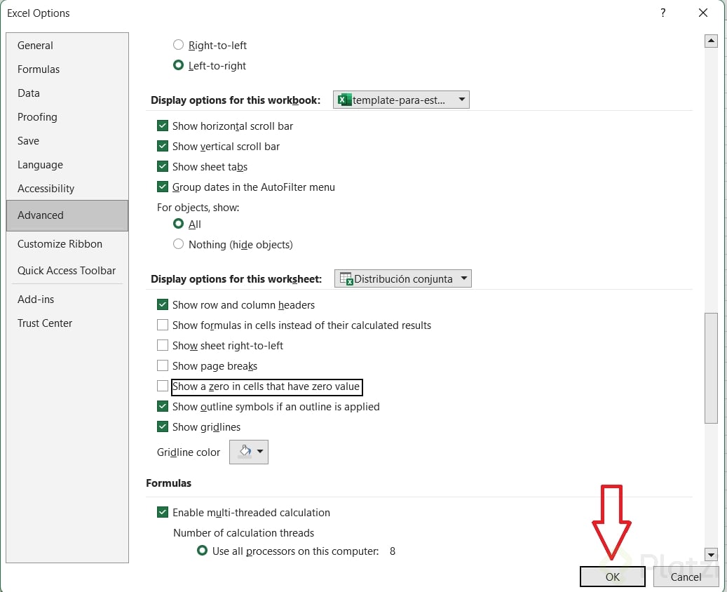Click the scrollbar up arrow

pyautogui.click(x=711, y=41)
